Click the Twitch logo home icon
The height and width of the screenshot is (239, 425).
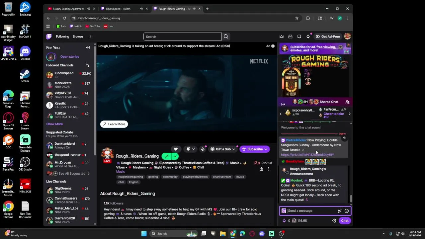49,37
